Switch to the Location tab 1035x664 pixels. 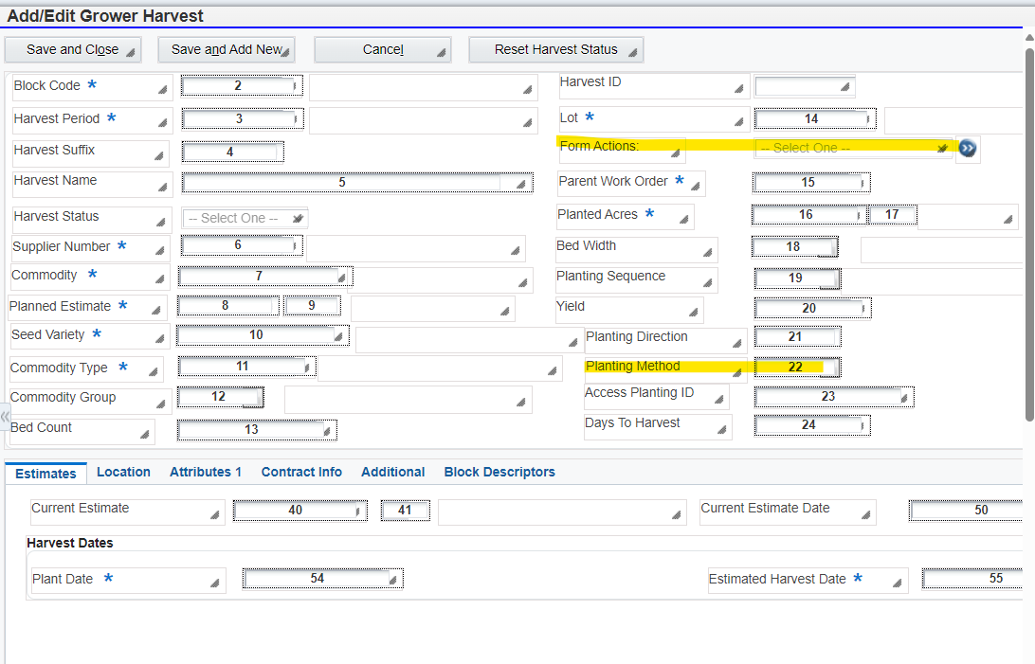pyautogui.click(x=123, y=472)
